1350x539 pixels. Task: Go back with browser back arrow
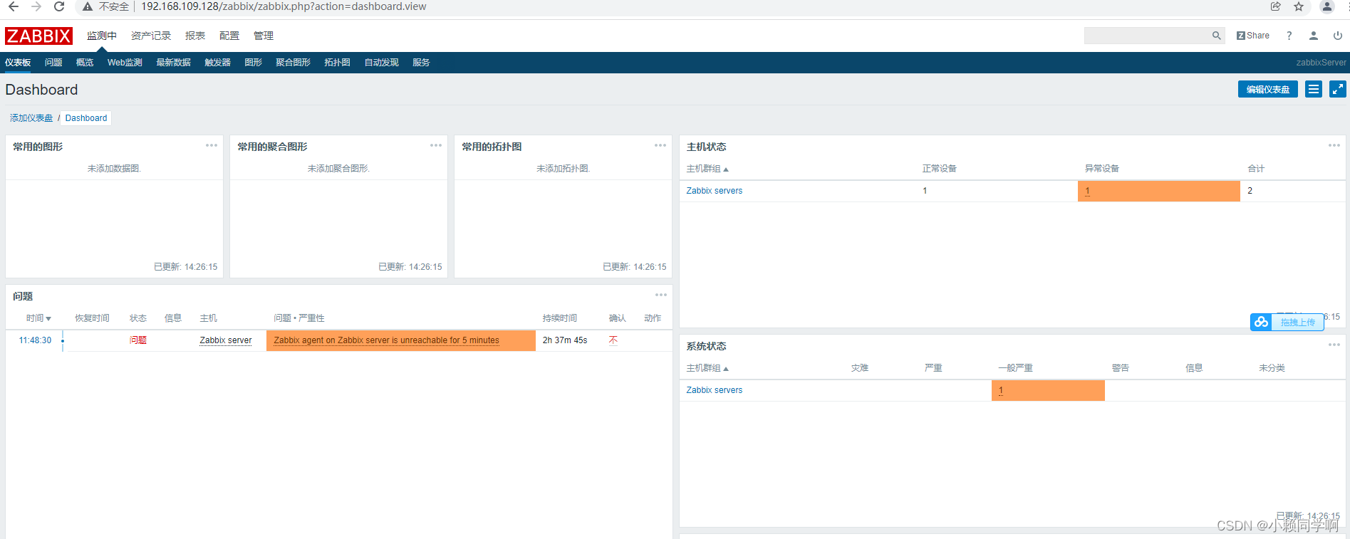point(14,6)
